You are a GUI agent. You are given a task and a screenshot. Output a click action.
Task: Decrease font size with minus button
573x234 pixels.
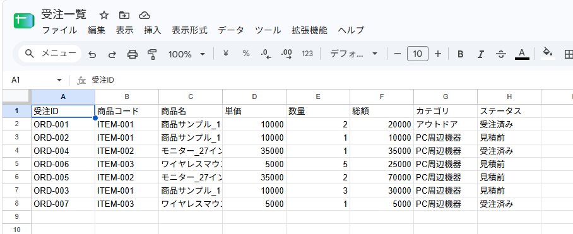398,54
